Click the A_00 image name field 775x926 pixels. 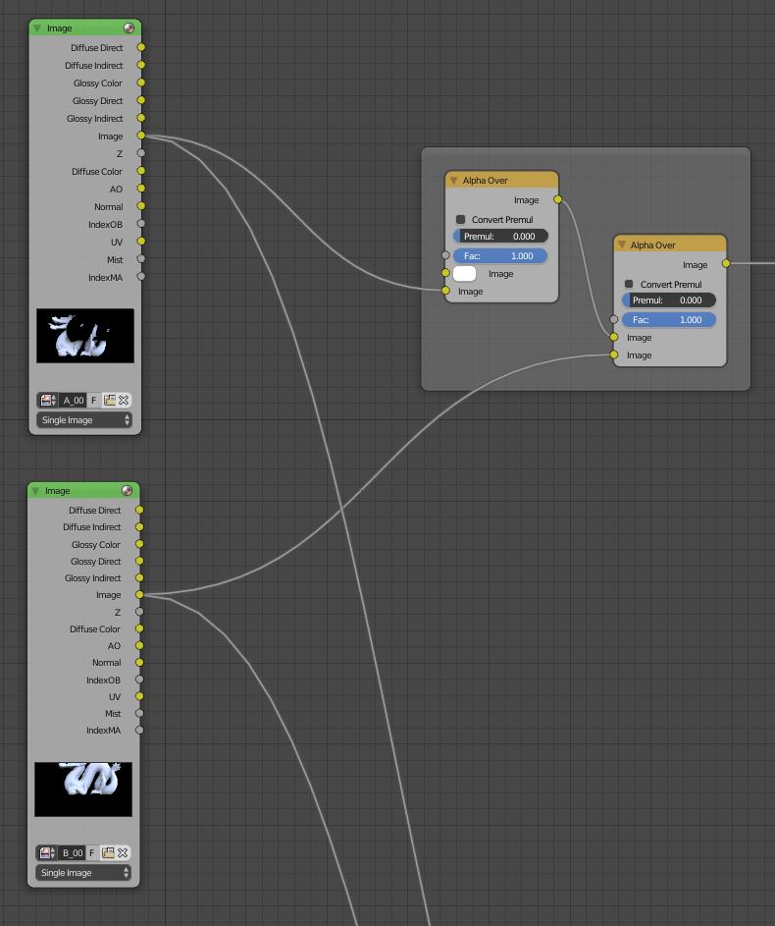coord(74,401)
